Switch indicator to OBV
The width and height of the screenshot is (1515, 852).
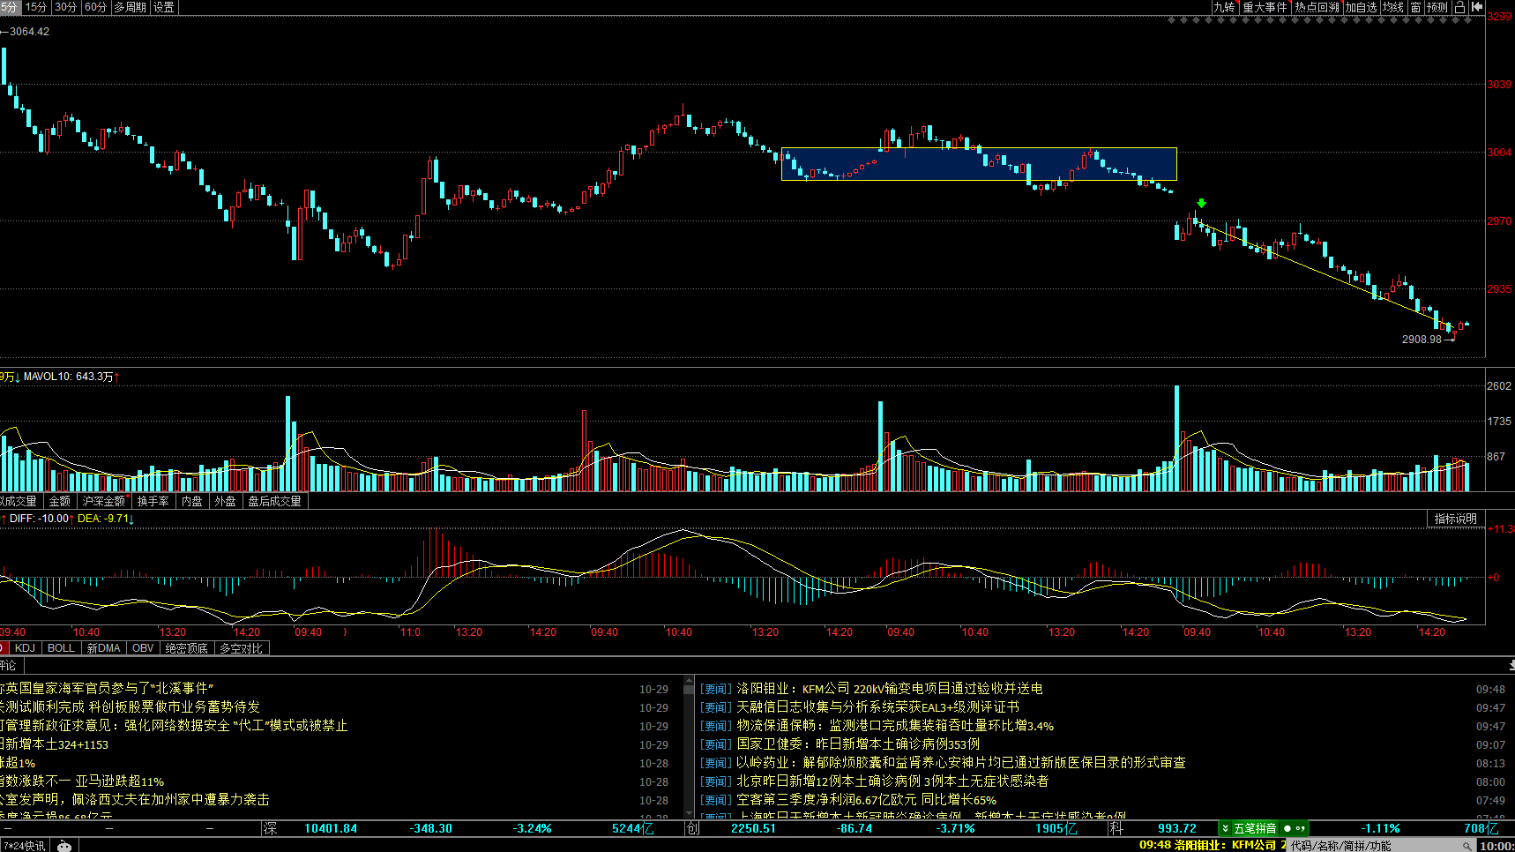143,648
